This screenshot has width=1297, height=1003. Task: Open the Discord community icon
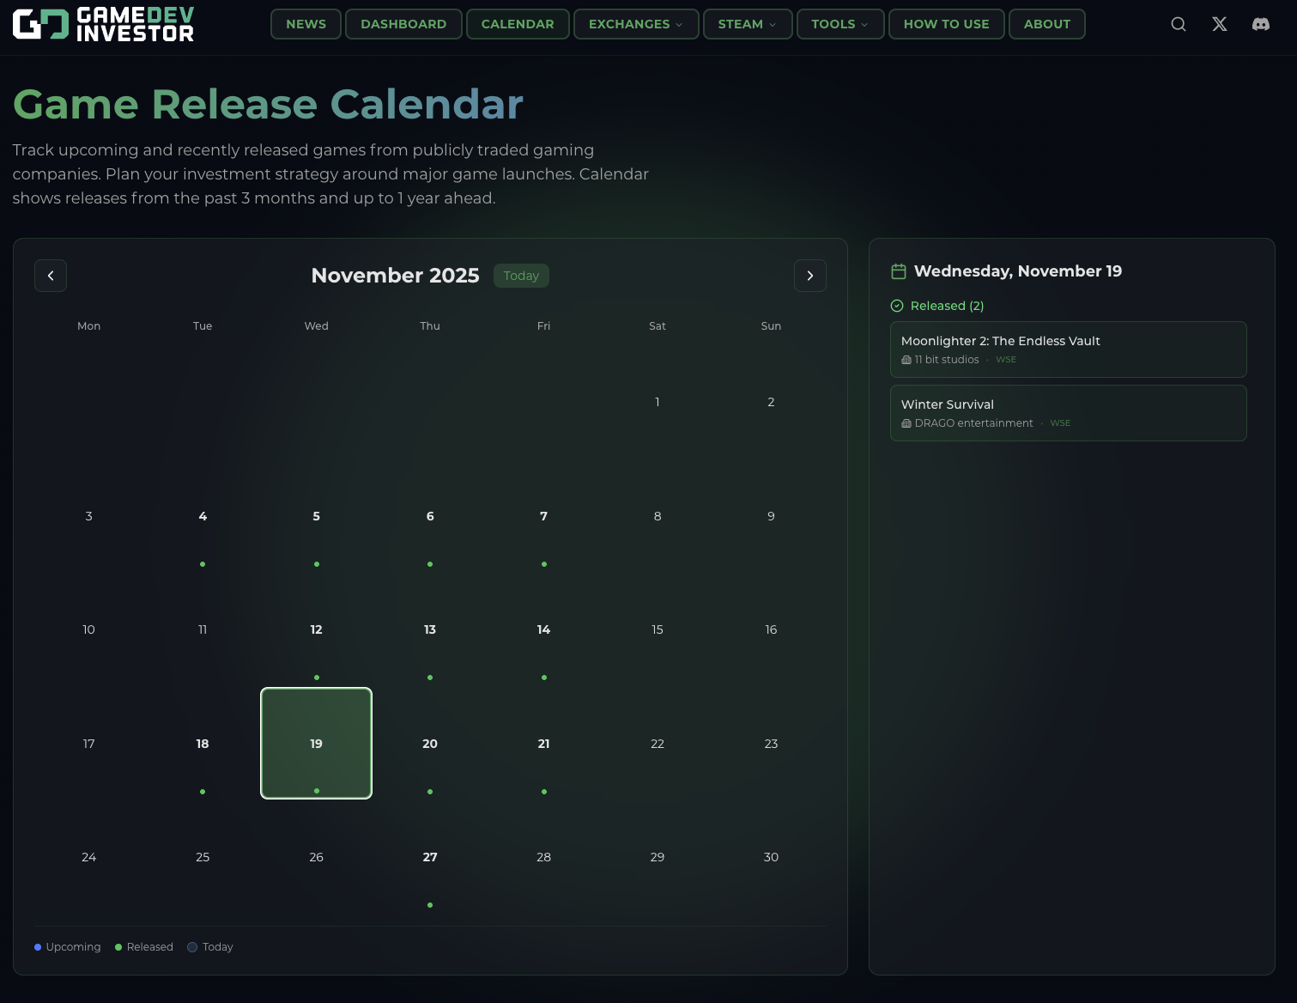point(1260,23)
